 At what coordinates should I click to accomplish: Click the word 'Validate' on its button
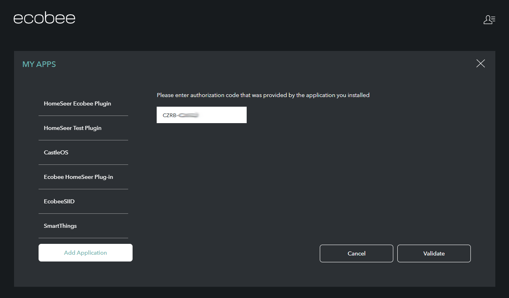(434, 253)
